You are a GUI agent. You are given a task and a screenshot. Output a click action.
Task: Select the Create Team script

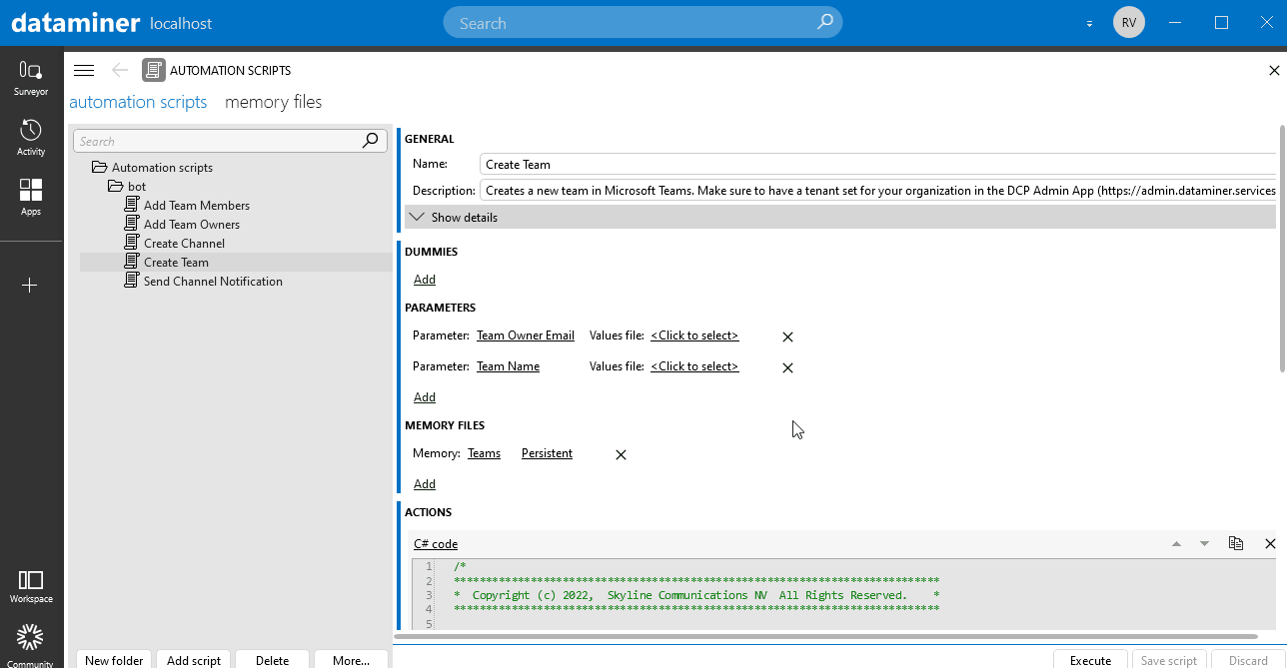[176, 262]
